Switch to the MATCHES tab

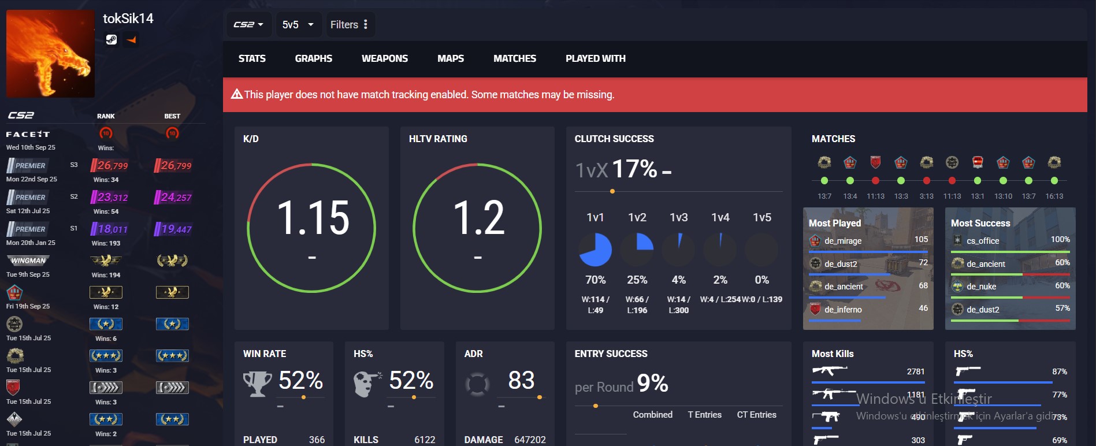pyautogui.click(x=515, y=58)
